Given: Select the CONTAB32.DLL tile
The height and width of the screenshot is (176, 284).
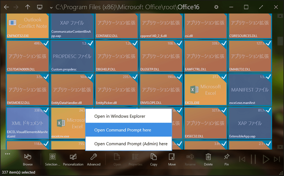Looking at the screenshot, I should pos(116,26).
